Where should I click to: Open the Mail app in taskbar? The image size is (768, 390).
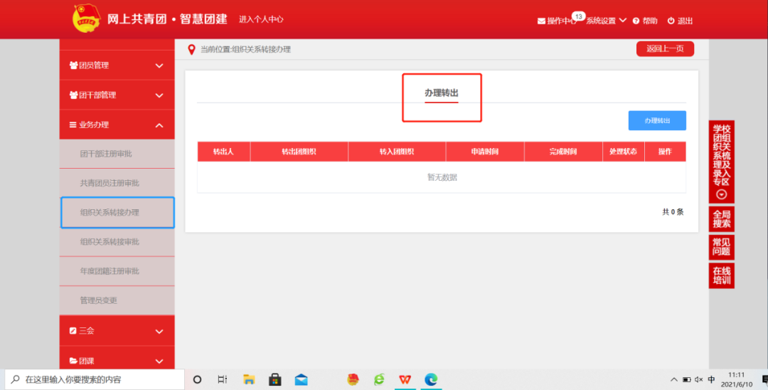click(x=301, y=379)
